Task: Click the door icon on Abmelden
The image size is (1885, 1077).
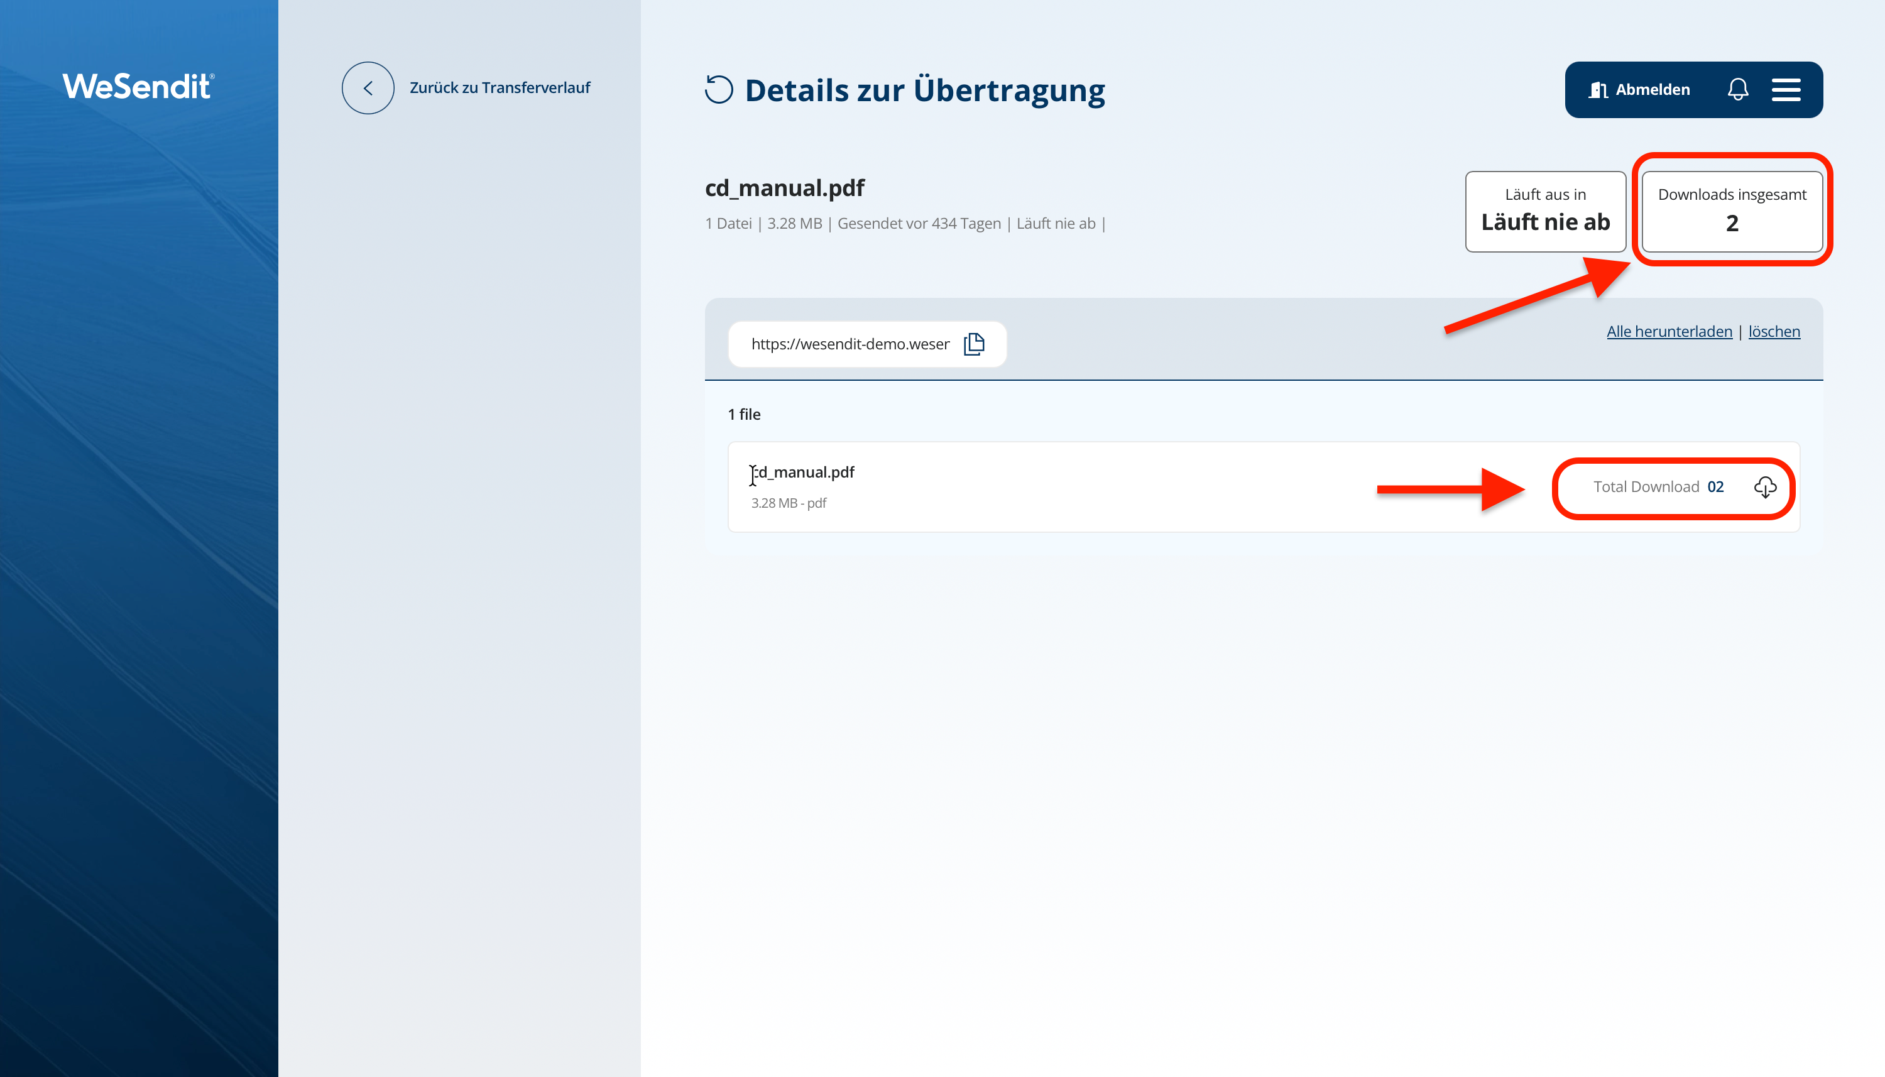Action: [1598, 89]
